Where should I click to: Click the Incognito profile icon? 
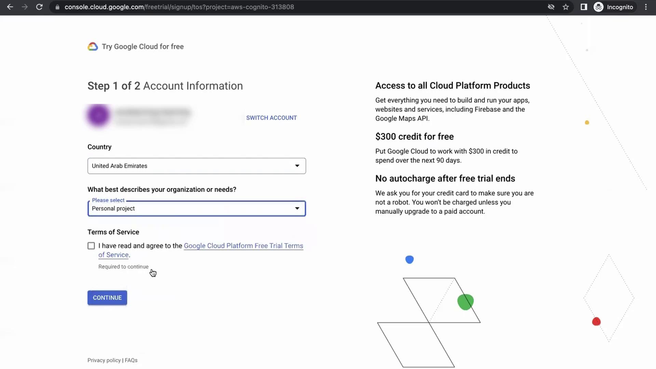pos(599,7)
